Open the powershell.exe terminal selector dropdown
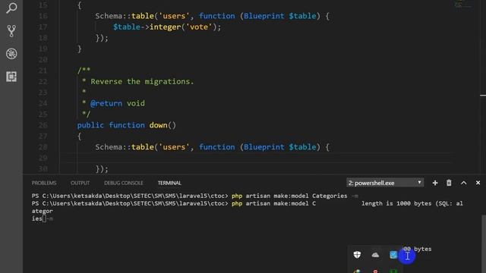 click(x=385, y=183)
